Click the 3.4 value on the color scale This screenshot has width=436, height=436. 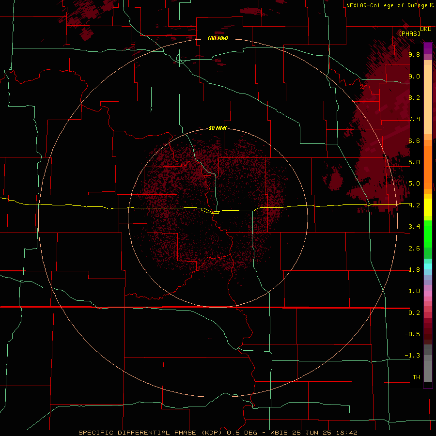[x=414, y=227]
